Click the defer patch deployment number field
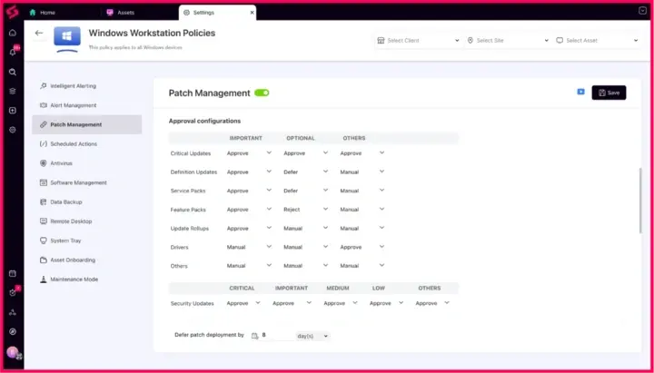Image resolution: width=654 pixels, height=373 pixels. click(x=276, y=336)
